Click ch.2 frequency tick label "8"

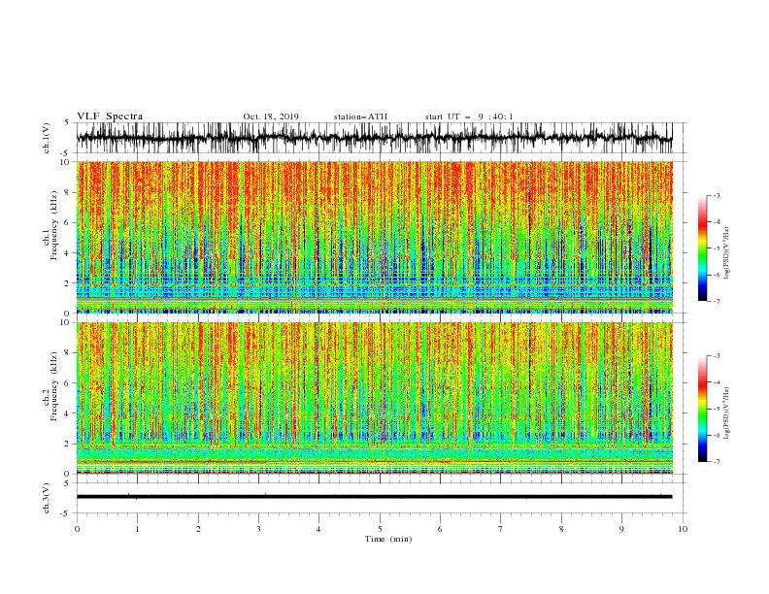(68, 352)
